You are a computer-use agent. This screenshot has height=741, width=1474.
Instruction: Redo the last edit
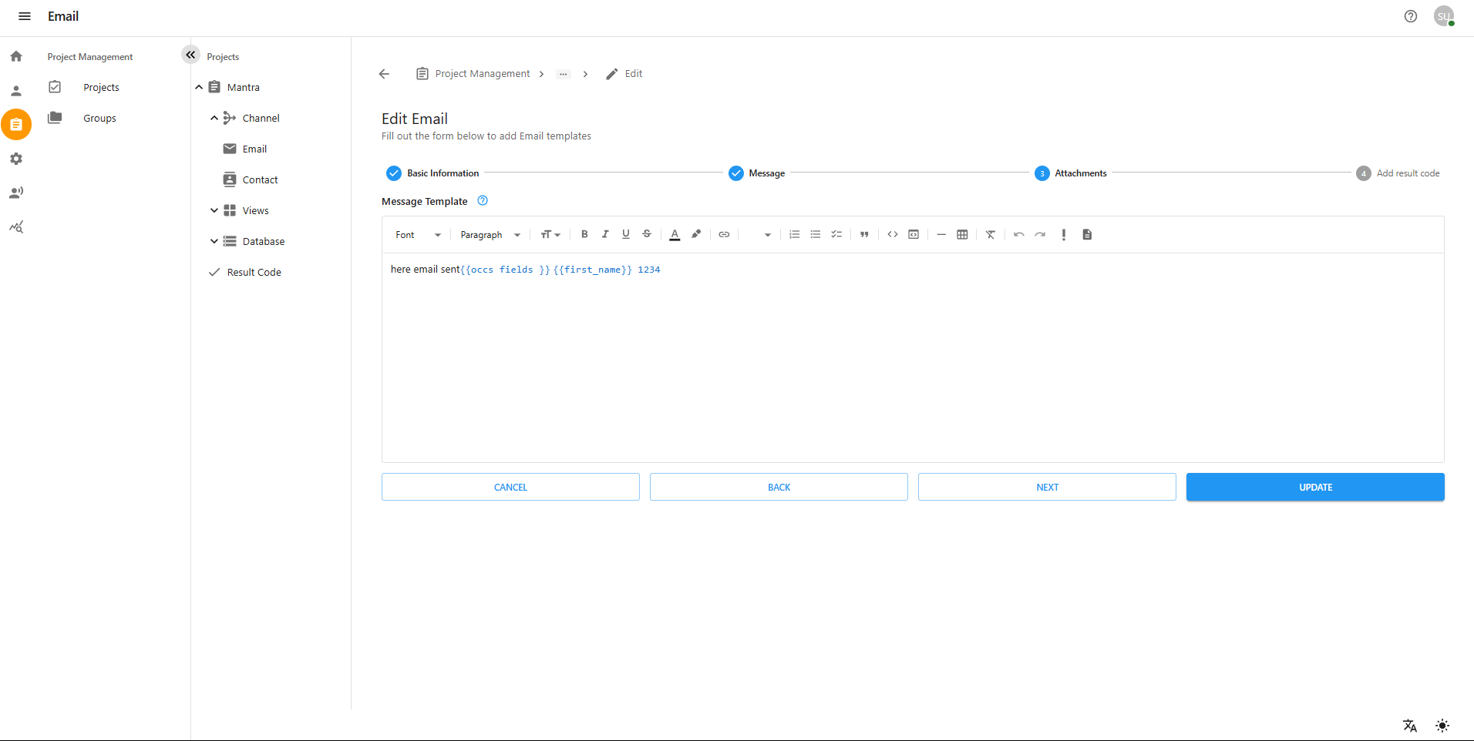pos(1040,234)
